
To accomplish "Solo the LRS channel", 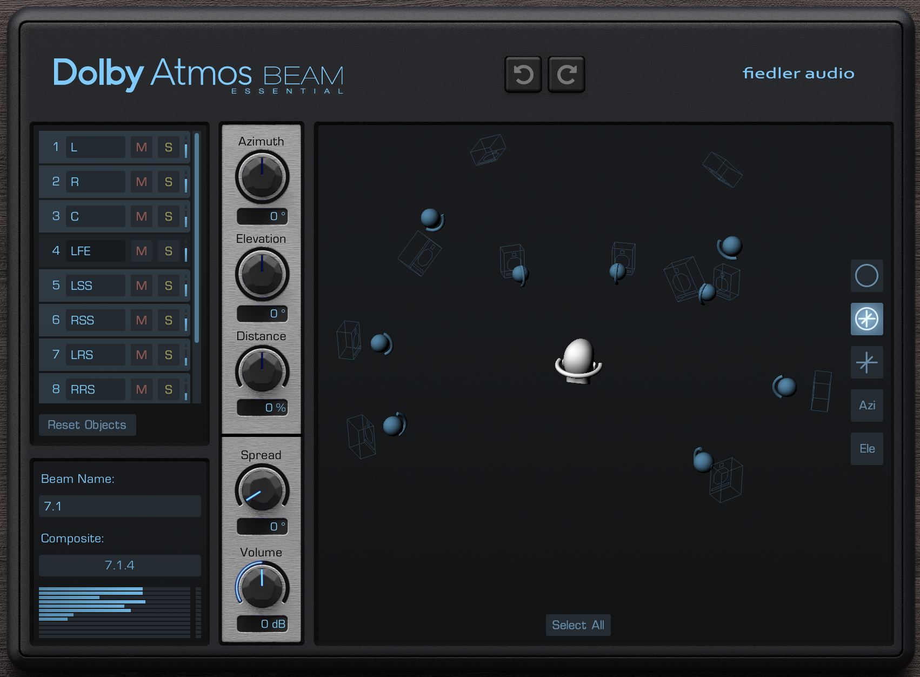I will tap(169, 355).
